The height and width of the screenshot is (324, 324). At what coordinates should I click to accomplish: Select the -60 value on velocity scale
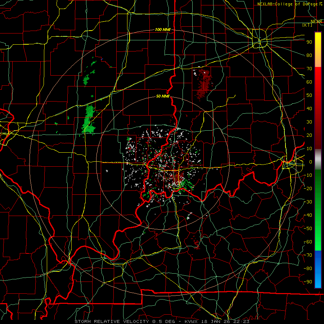click(308, 242)
